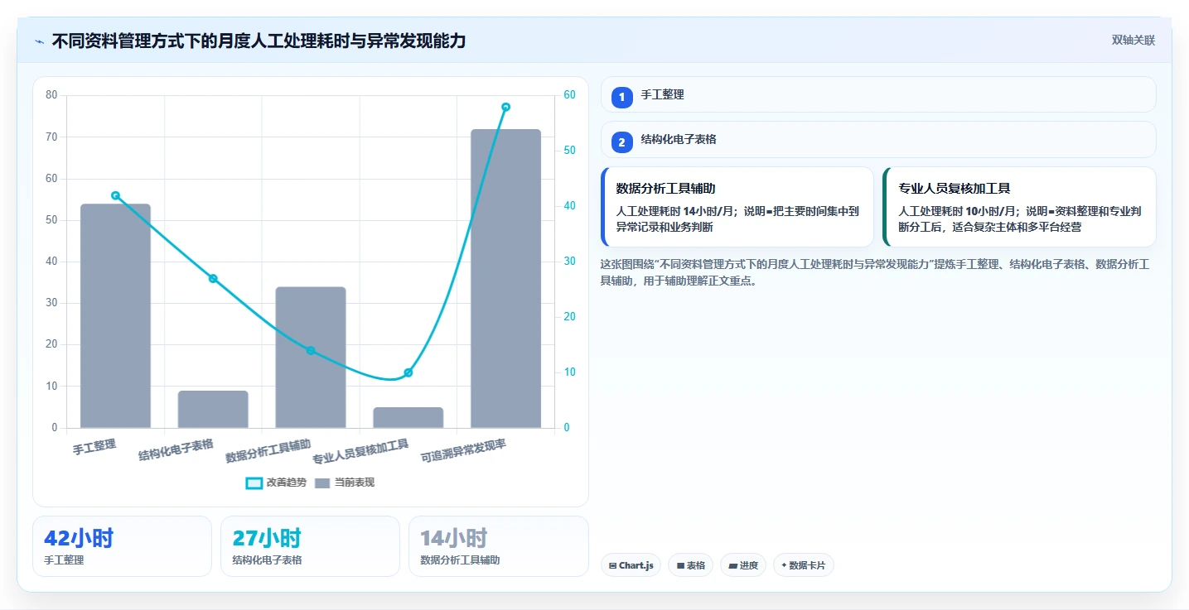This screenshot has height=610, width=1189.
Task: Open the 数据分析工具辅助 detail card
Action: (x=737, y=207)
